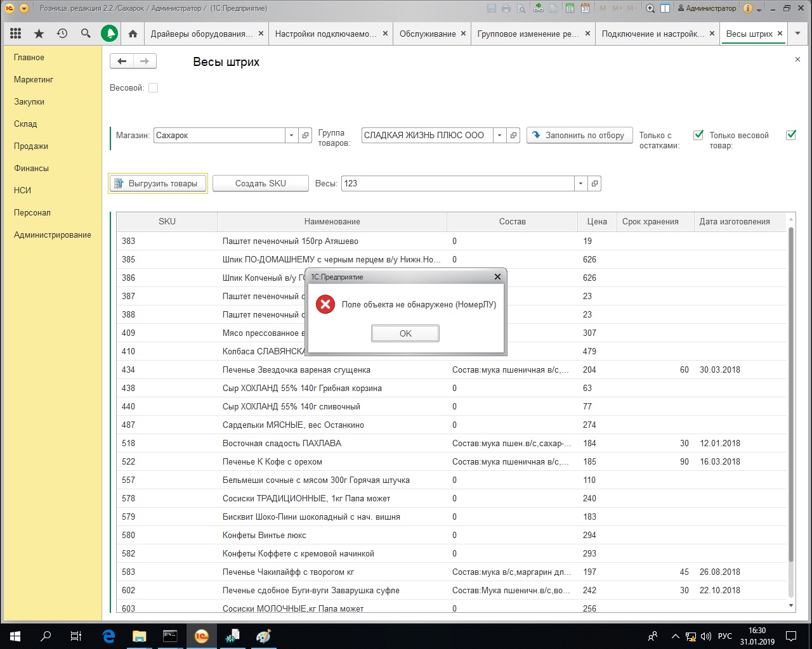Image resolution: width=812 pixels, height=649 pixels.
Task: Switch to Подключение и настройка tab
Action: pos(653,34)
